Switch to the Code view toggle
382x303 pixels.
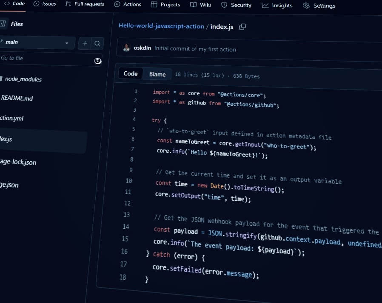(x=131, y=73)
